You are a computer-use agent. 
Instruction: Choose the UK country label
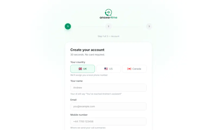(x=85, y=69)
